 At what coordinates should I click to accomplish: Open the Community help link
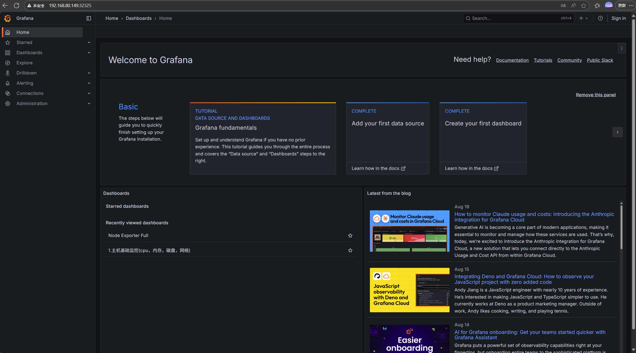[570, 60]
